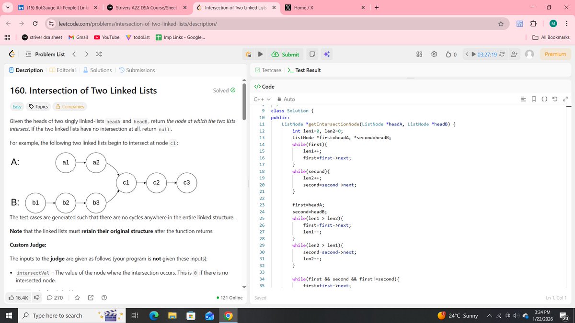Click the format code lines icon
The height and width of the screenshot is (323, 575).
tap(524, 99)
